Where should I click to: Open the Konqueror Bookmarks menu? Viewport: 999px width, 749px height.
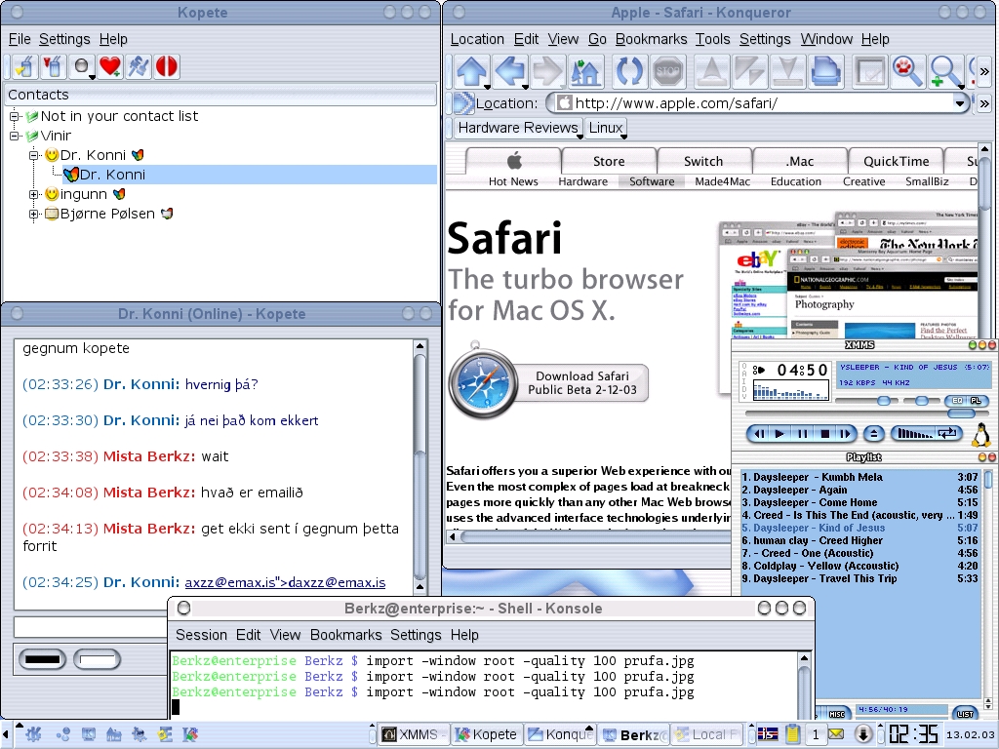pyautogui.click(x=651, y=39)
